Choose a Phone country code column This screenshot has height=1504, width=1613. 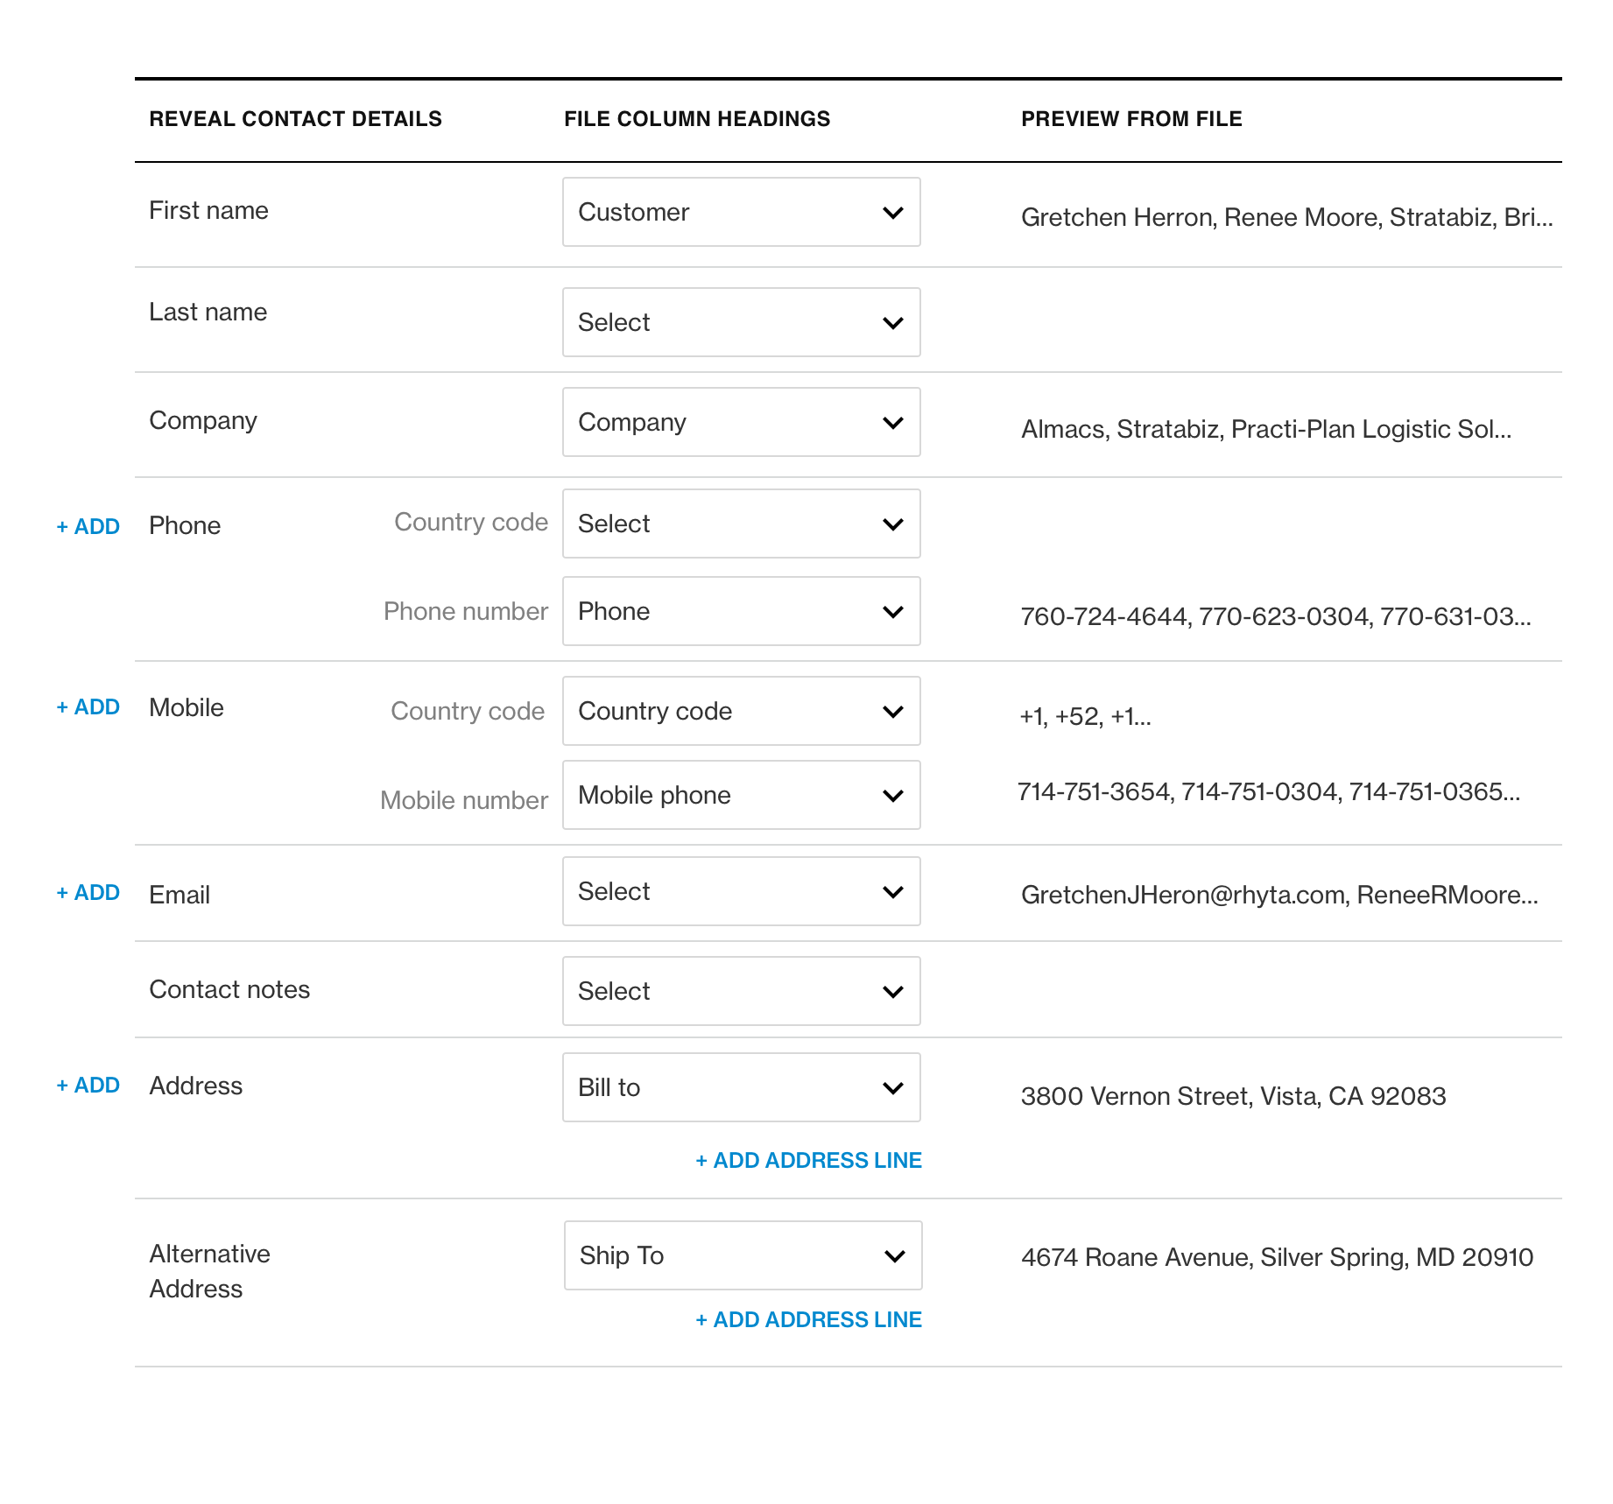tap(741, 524)
